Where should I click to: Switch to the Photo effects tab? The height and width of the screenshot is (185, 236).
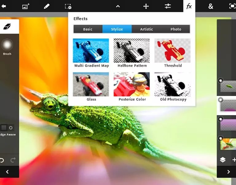176,29
